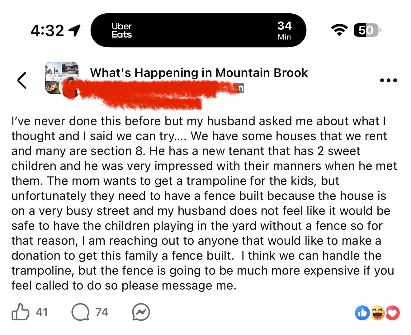Send post via Messenger icon
The image size is (411, 335).
pyautogui.click(x=141, y=312)
